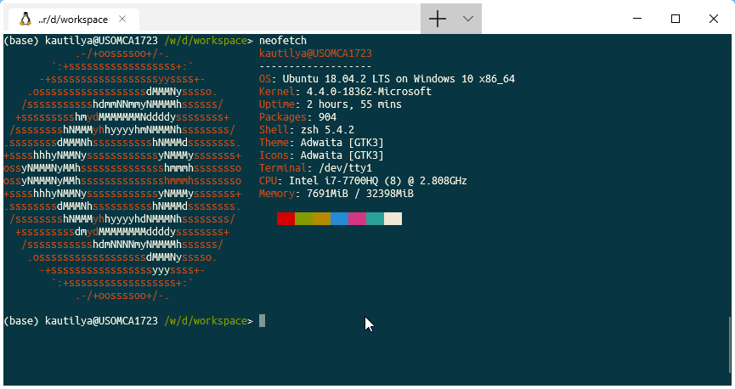Click 'Intel i7-7700HQ (8) @ 2.808GHz' text
Screen dimensions: 735x389
click(378, 181)
